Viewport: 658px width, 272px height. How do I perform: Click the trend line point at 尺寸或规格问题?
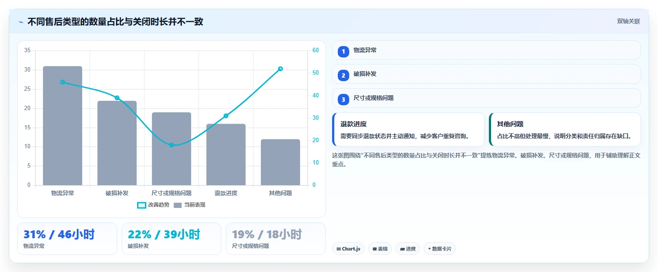tap(171, 145)
